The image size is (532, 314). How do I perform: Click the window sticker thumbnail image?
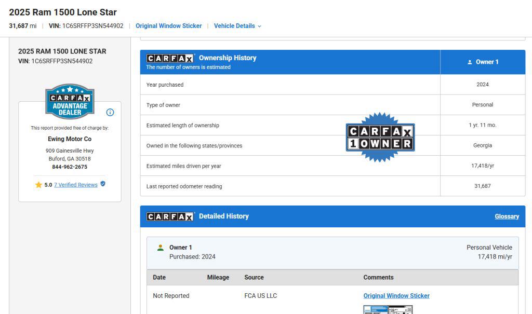pos(388,310)
